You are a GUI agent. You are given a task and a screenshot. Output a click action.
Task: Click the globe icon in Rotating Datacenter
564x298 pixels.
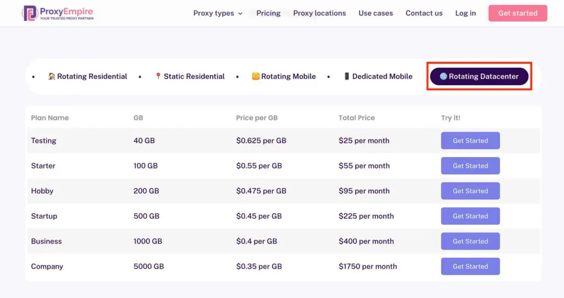tap(443, 77)
